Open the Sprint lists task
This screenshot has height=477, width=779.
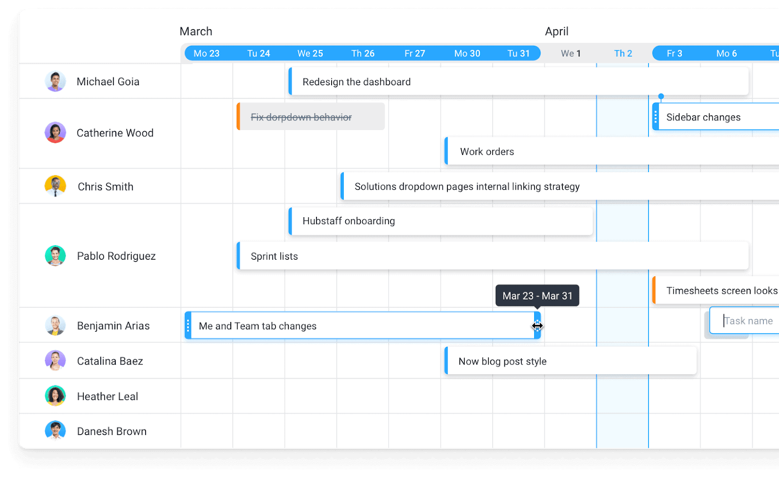(493, 256)
